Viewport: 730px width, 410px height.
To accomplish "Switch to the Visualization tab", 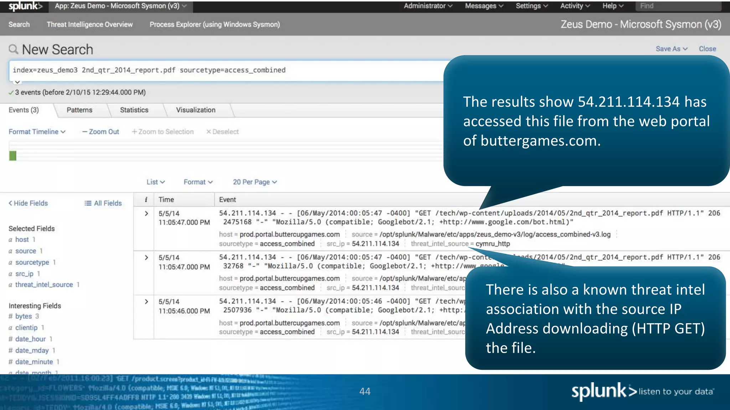I will point(196,110).
